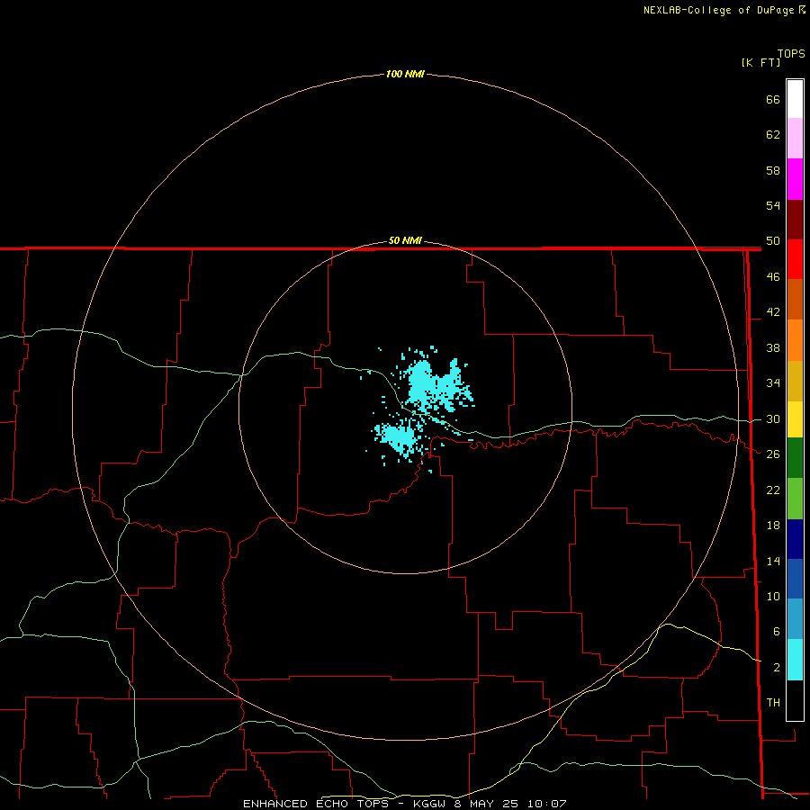Click the bright red swatch near 46
This screenshot has height=810, width=810.
[x=795, y=259]
